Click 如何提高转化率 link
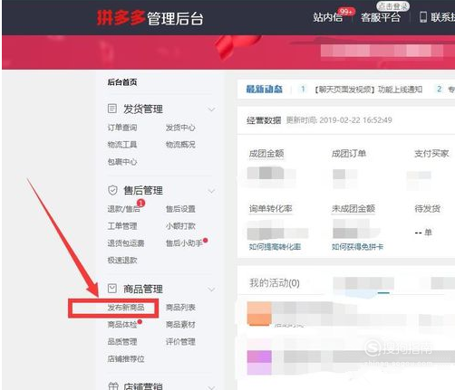 (275, 247)
